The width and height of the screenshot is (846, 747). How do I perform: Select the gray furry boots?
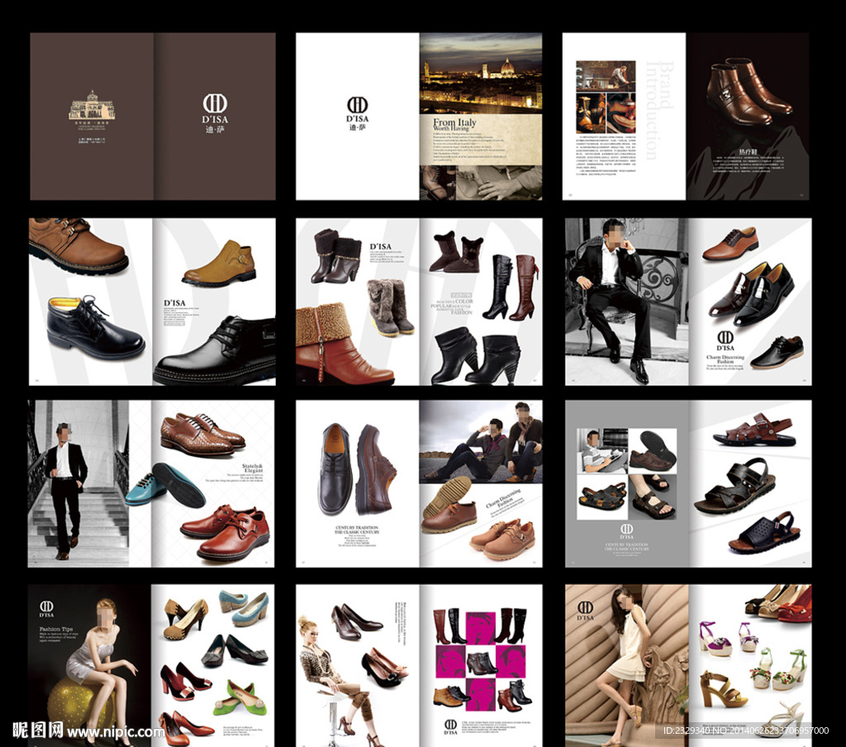pyautogui.click(x=390, y=307)
